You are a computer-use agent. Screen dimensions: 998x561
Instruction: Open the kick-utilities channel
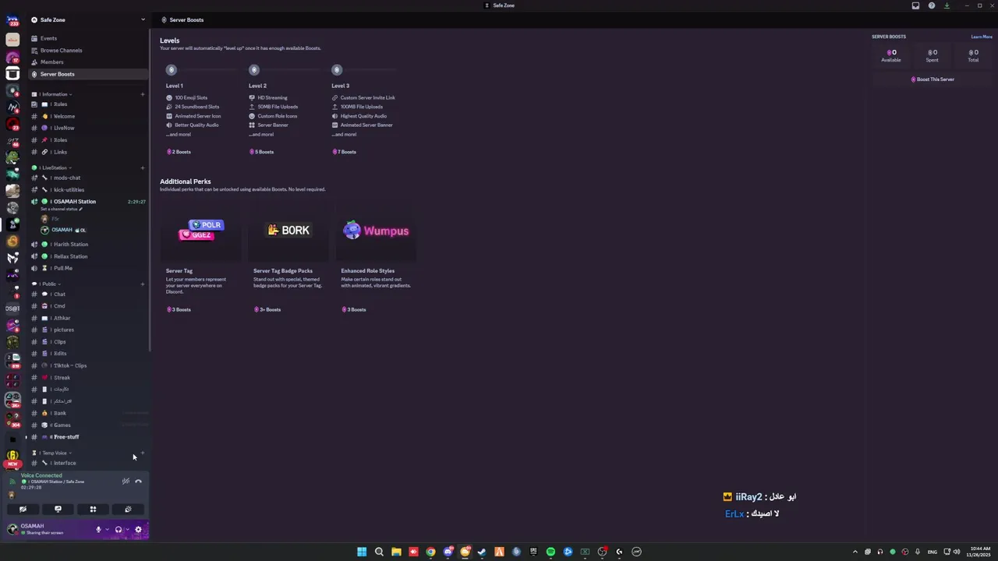[x=88, y=189]
